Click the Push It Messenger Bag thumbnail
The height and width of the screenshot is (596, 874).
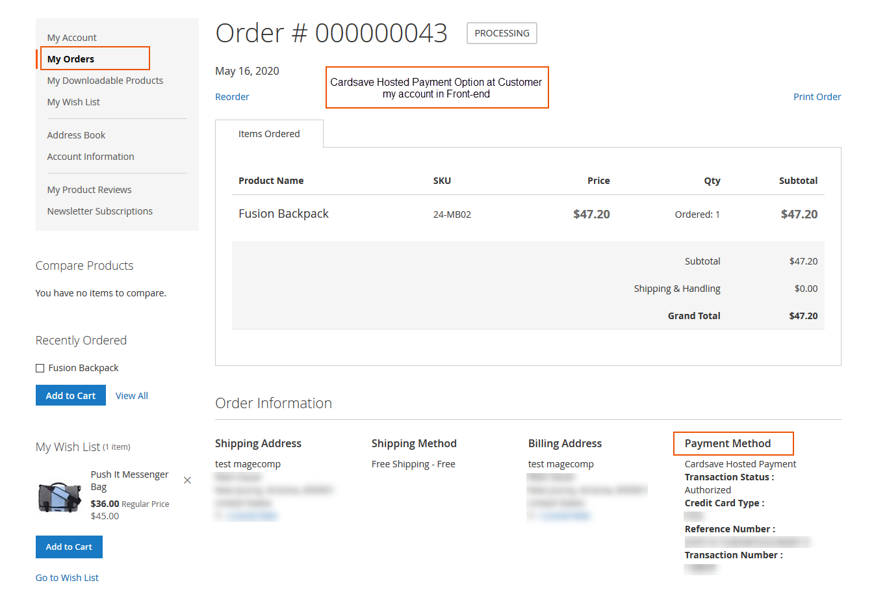(x=59, y=497)
